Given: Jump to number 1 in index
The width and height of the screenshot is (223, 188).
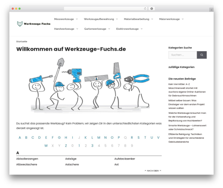Looking at the screenshot, I should click(x=79, y=146).
